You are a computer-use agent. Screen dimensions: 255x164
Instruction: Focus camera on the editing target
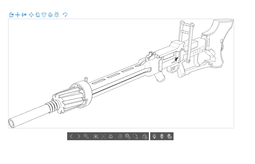[x=103, y=136]
